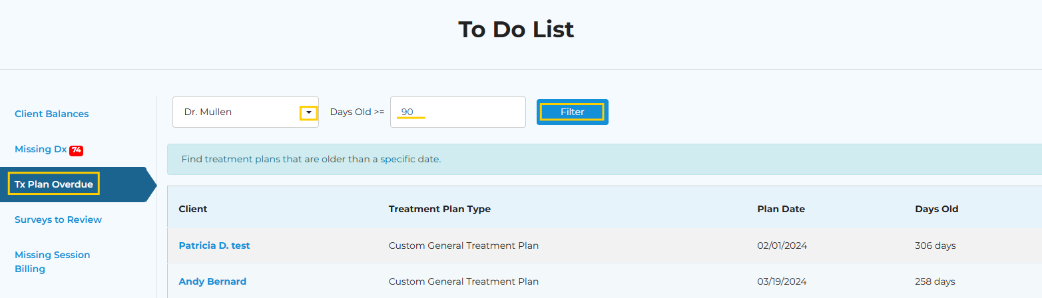Sort by the Client column header
The height and width of the screenshot is (298, 1042).
(x=193, y=209)
